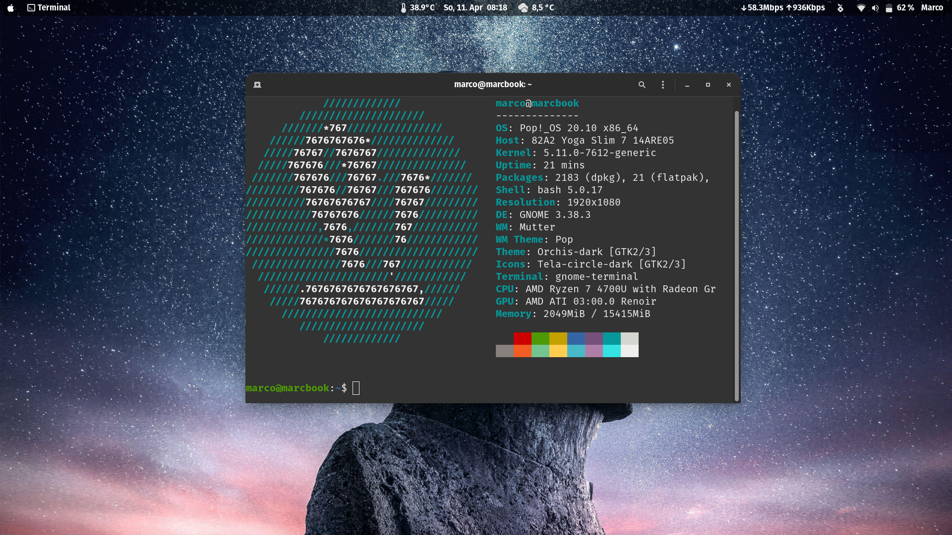Maximize the terminal window
Viewport: 952px width, 535px height.
(x=708, y=85)
